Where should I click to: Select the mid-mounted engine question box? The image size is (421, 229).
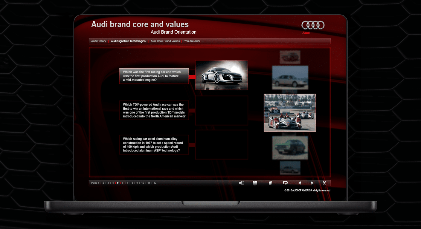coord(154,76)
